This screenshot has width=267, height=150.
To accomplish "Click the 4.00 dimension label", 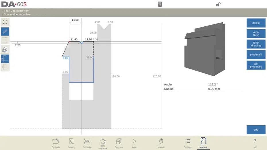I will pyautogui.click(x=95, y=40).
